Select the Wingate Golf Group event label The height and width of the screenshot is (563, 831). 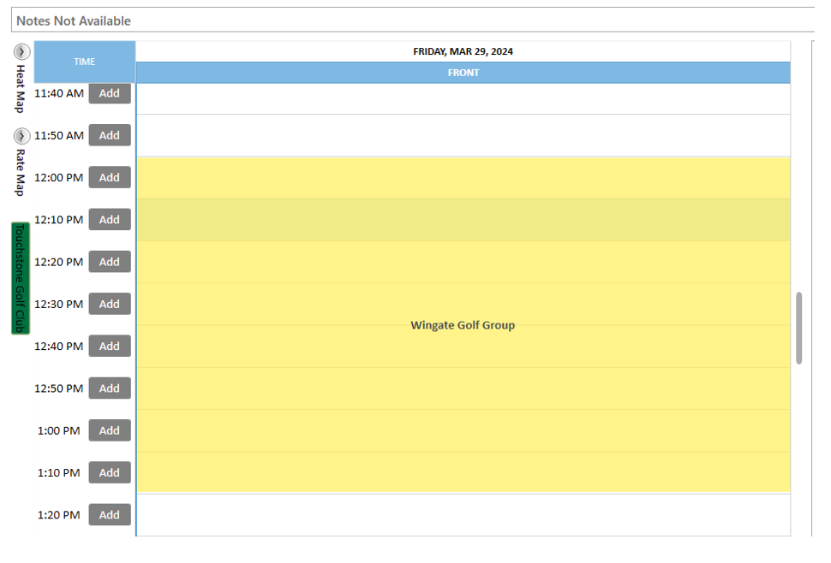[x=463, y=325]
